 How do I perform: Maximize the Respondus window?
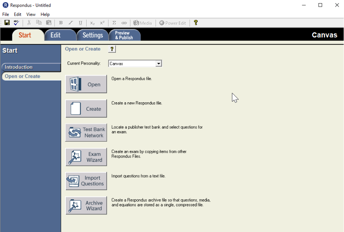(x=320, y=5)
